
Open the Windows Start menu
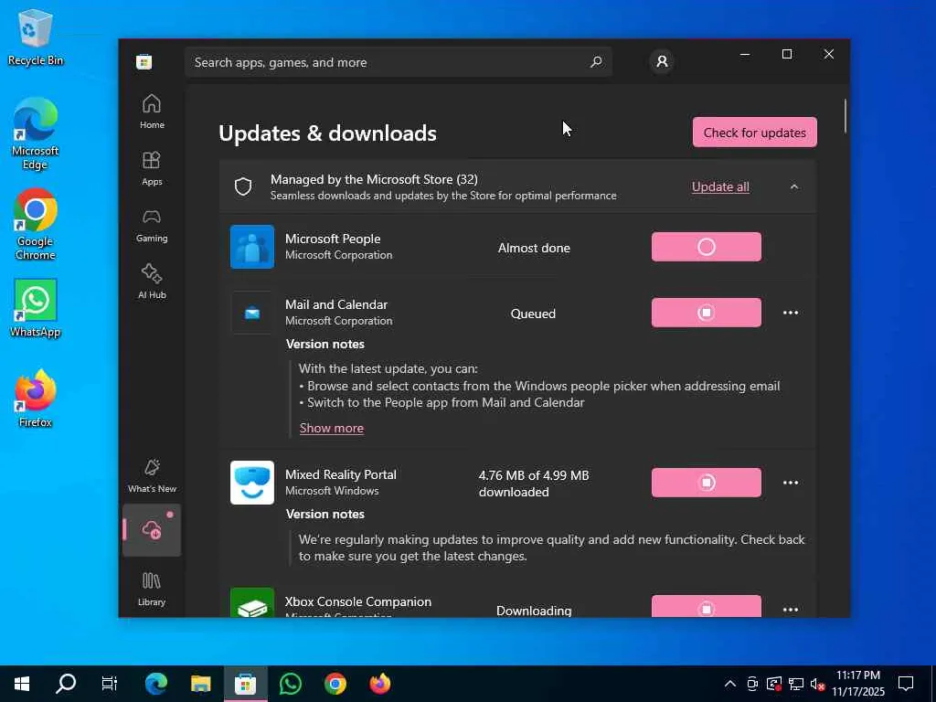pyautogui.click(x=22, y=684)
